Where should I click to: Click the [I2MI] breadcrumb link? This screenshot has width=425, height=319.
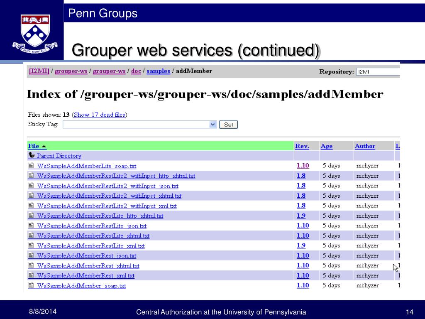point(39,71)
